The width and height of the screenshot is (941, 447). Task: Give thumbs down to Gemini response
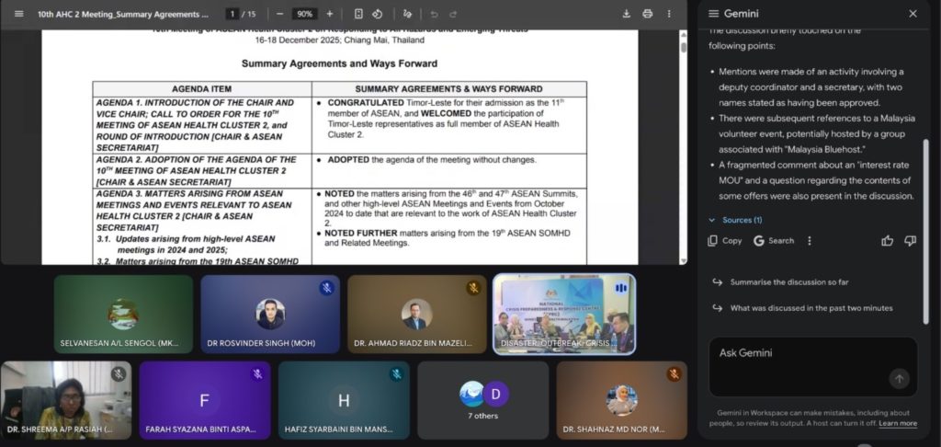(910, 241)
